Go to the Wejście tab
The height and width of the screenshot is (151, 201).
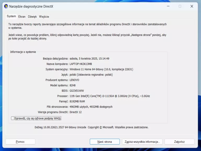(x=44, y=16)
